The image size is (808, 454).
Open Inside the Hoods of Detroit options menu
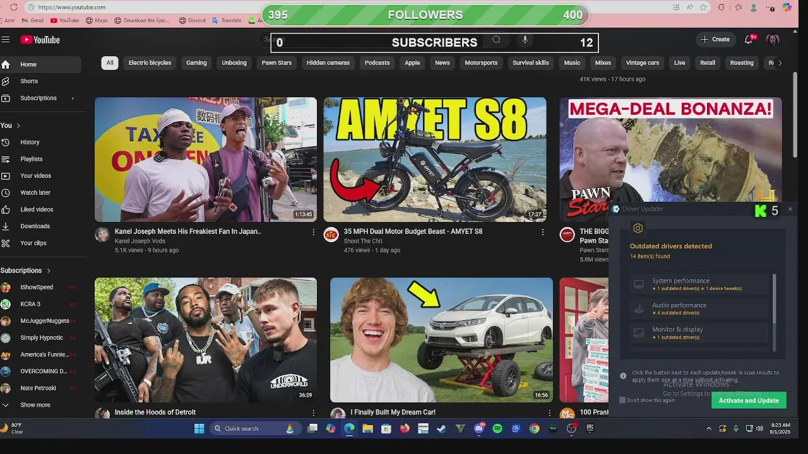point(313,412)
